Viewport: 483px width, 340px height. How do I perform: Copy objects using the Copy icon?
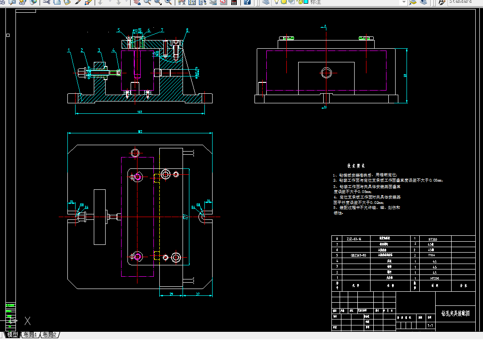(57, 2)
